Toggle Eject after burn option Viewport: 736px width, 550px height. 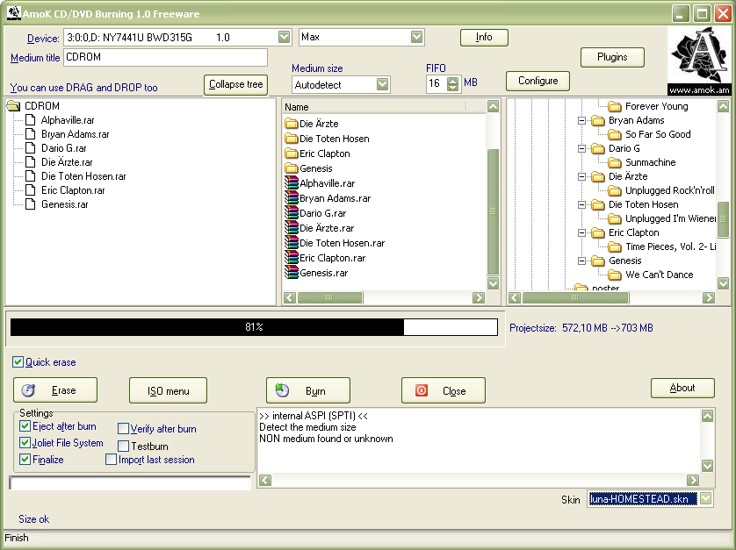point(25,425)
